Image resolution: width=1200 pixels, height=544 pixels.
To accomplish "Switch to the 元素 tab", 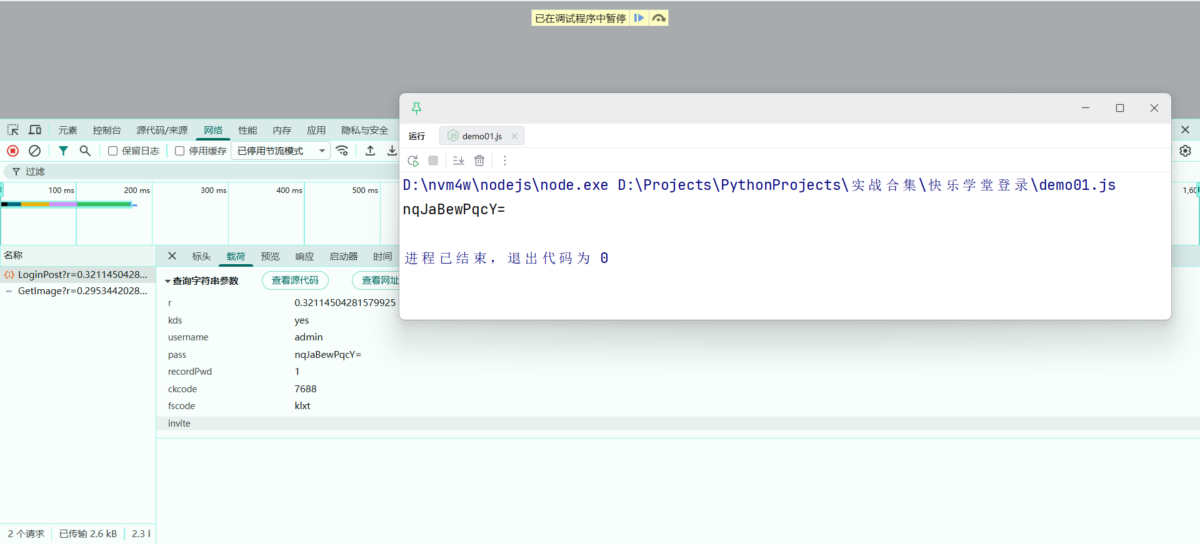I will coord(67,130).
